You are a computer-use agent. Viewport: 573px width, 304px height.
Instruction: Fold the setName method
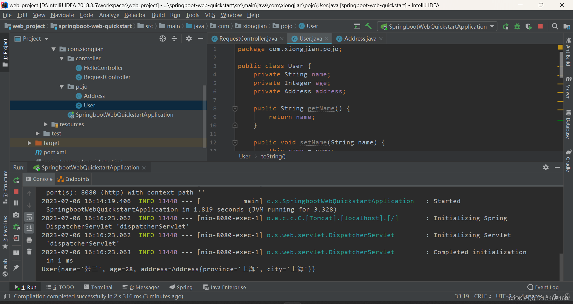coord(235,143)
